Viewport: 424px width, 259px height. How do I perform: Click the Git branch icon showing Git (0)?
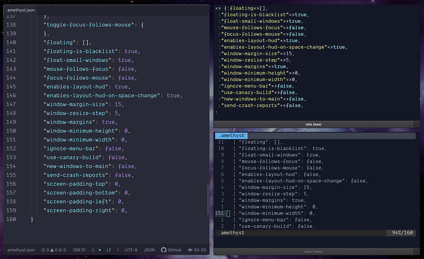[x=196, y=250]
